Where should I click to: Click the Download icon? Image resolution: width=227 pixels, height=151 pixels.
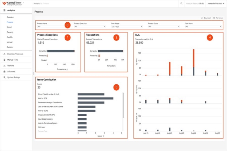pyautogui.click(x=202, y=18)
